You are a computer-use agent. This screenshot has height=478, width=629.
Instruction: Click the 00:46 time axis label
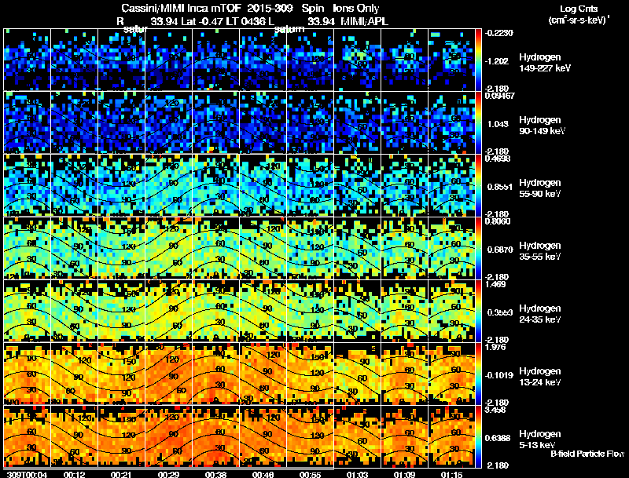263,474
